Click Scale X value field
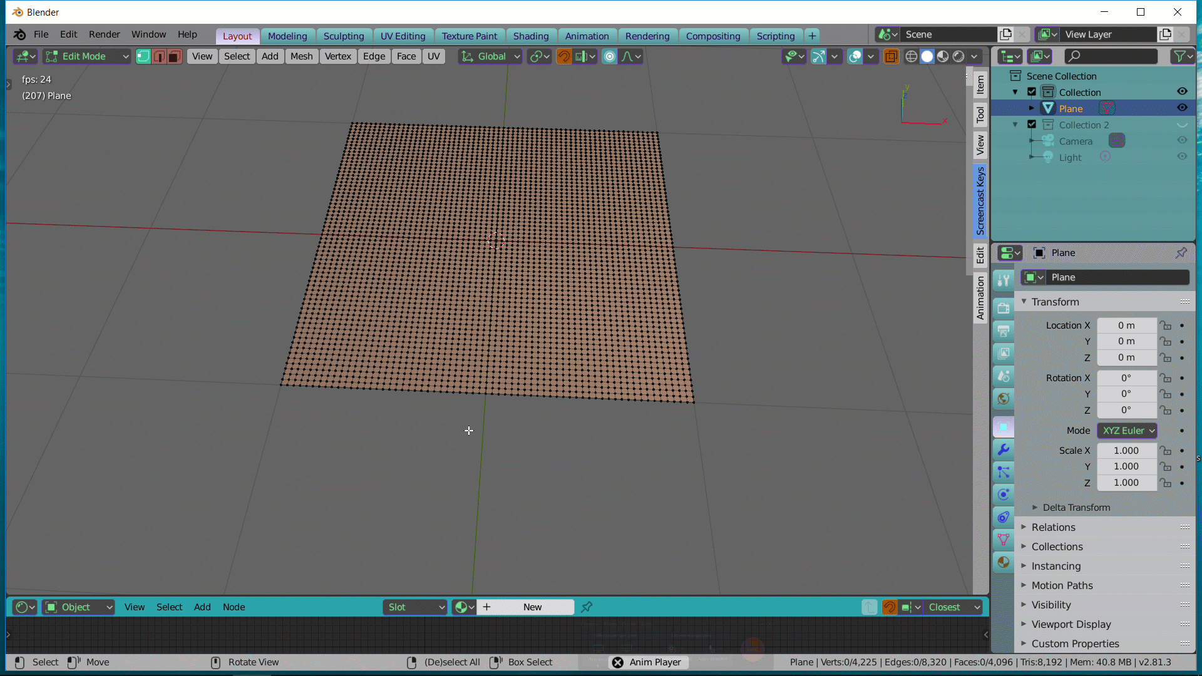 pyautogui.click(x=1126, y=451)
